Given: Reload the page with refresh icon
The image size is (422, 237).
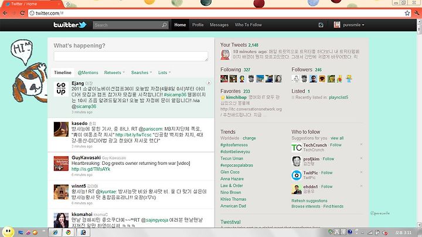Looking at the screenshot, I should coord(22,13).
